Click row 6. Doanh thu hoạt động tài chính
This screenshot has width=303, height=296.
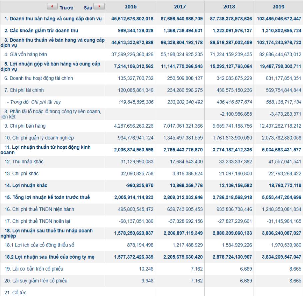point(151,78)
